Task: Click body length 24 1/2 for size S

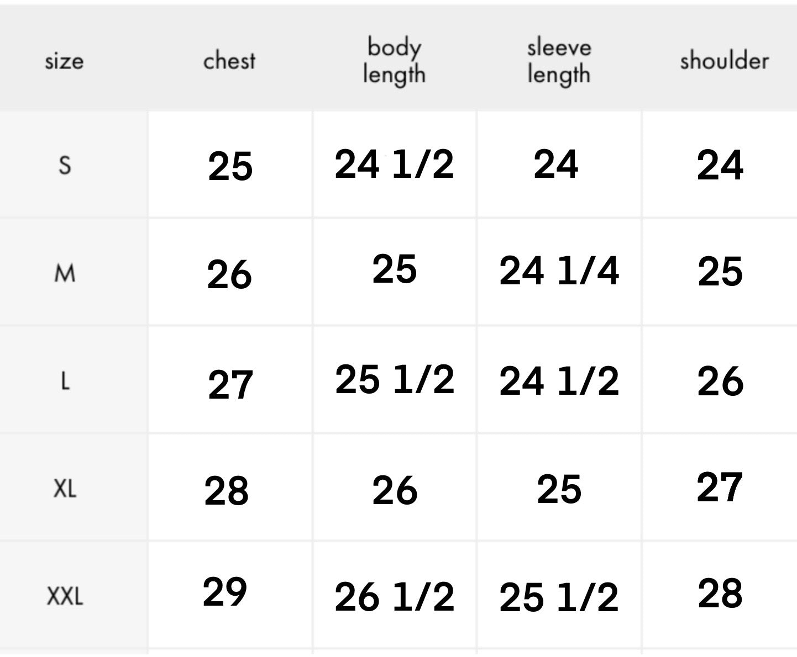Action: coord(394,165)
